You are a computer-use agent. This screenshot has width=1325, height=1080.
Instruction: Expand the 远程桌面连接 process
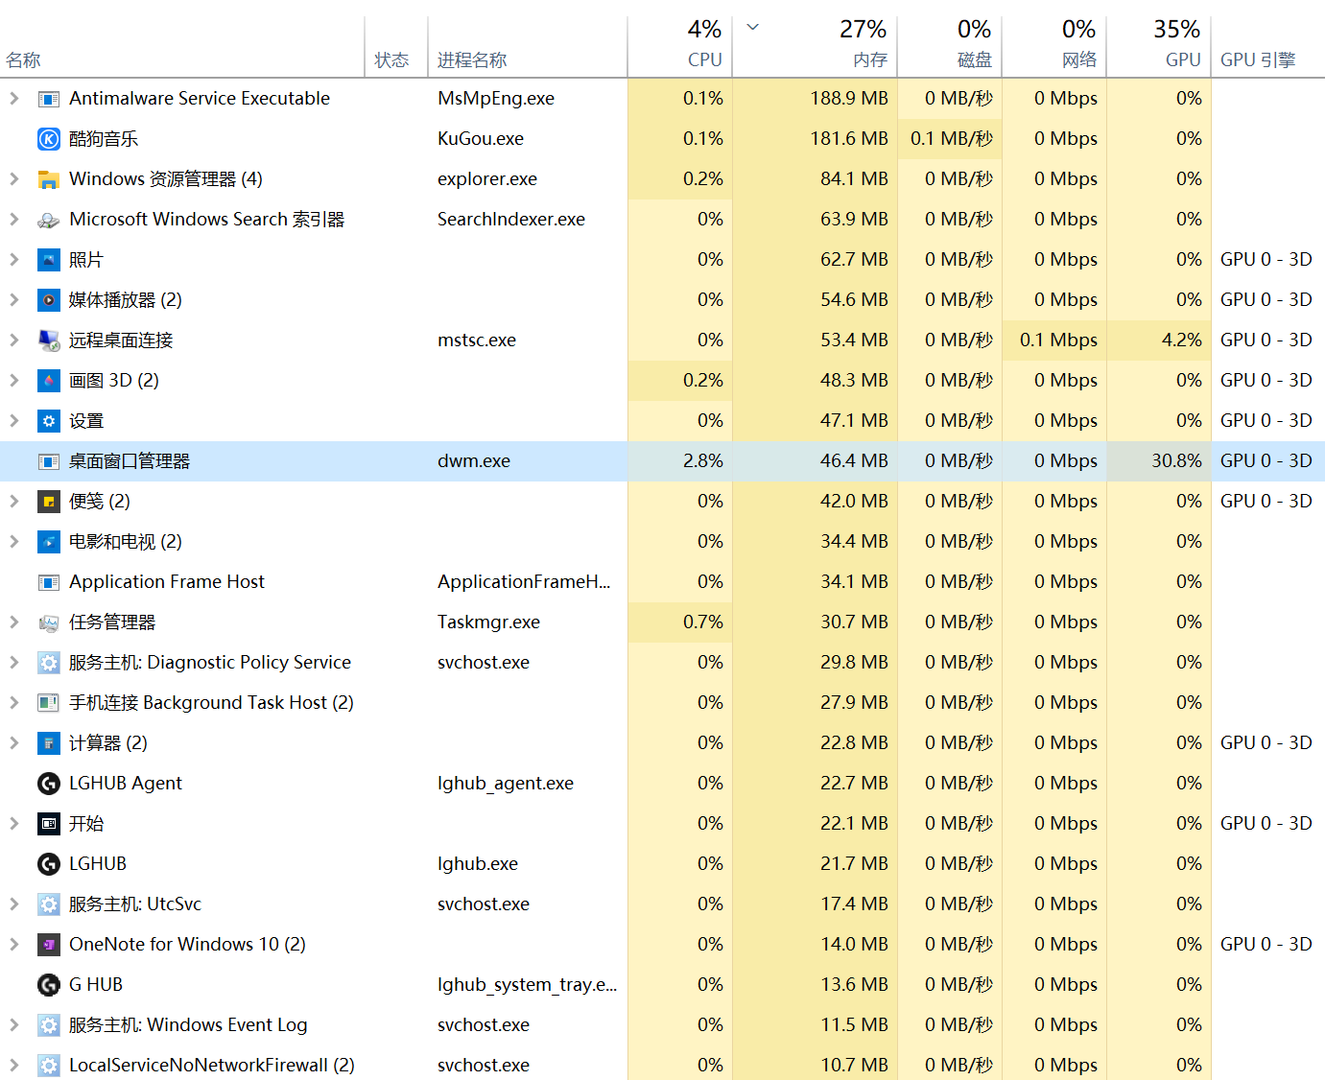pyautogui.click(x=13, y=340)
